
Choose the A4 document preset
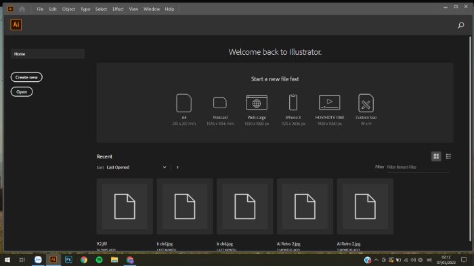click(x=184, y=110)
